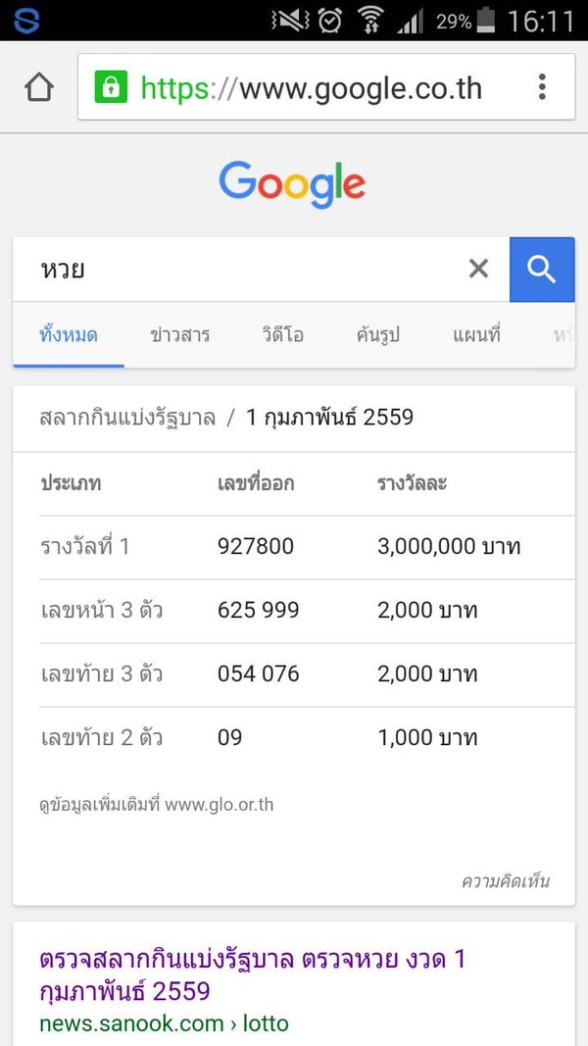Viewport: 588px width, 1046px height.
Task: Tap the browser home icon
Action: coord(38,87)
